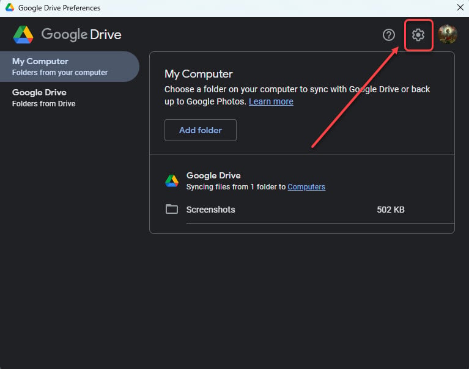Screen dimensions: 469x369
Task: Click the Syncing files from 1 folder text
Action: pyautogui.click(x=236, y=187)
